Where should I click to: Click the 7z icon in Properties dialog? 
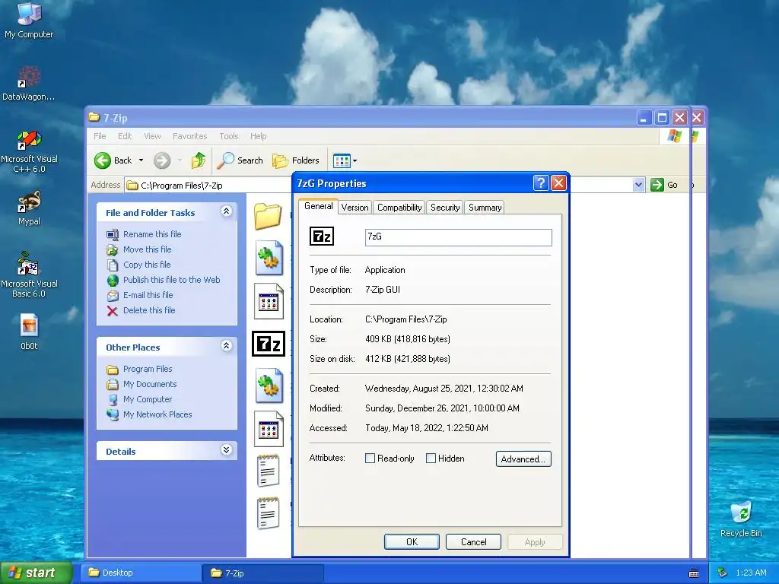coord(322,236)
